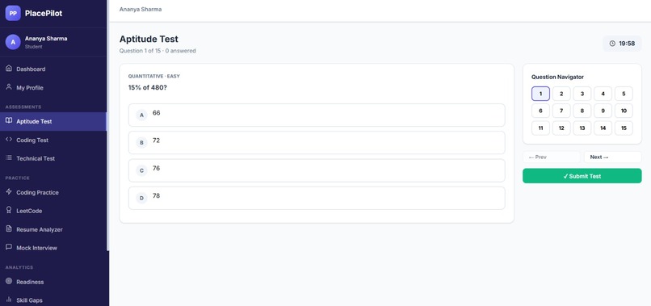Image resolution: width=651 pixels, height=306 pixels.
Task: Jump to question 15 in navigator
Action: [624, 128]
